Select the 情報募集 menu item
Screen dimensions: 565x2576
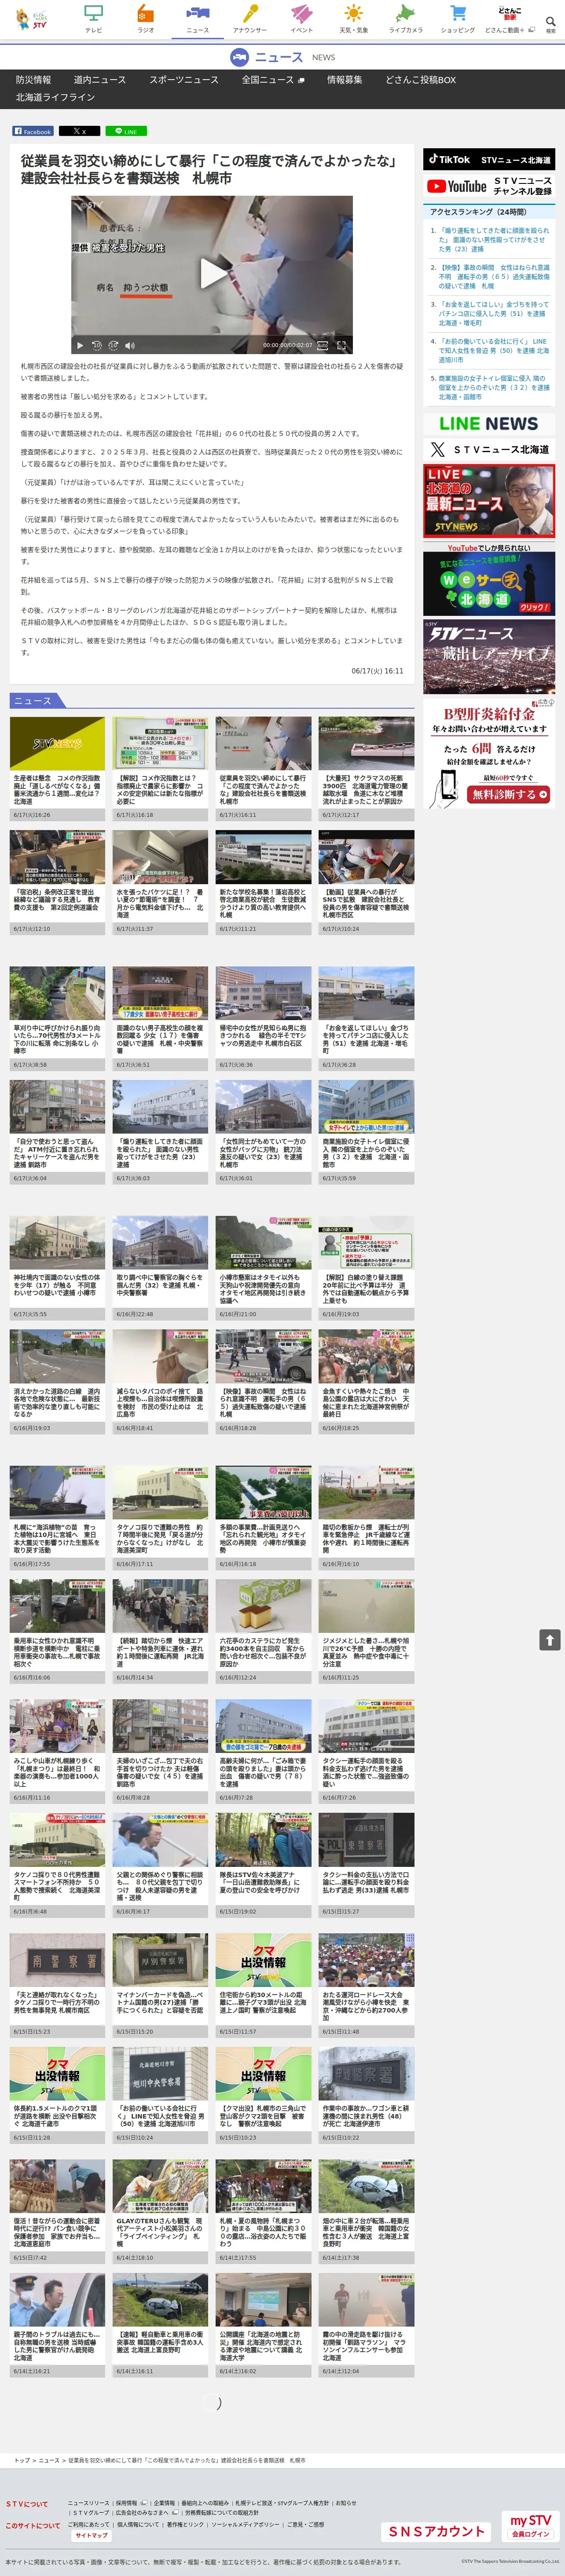pos(345,79)
